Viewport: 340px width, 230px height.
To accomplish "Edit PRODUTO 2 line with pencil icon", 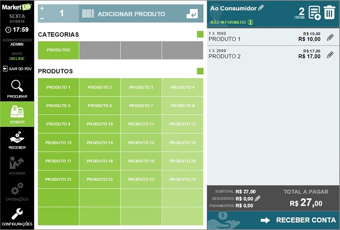I will [x=330, y=54].
